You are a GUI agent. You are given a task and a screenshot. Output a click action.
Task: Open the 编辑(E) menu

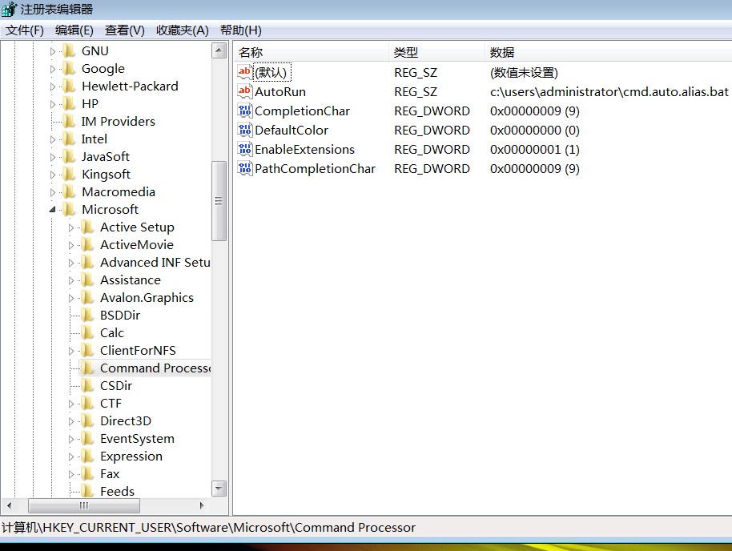(74, 30)
